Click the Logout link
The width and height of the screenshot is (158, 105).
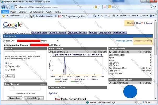coord(149,23)
